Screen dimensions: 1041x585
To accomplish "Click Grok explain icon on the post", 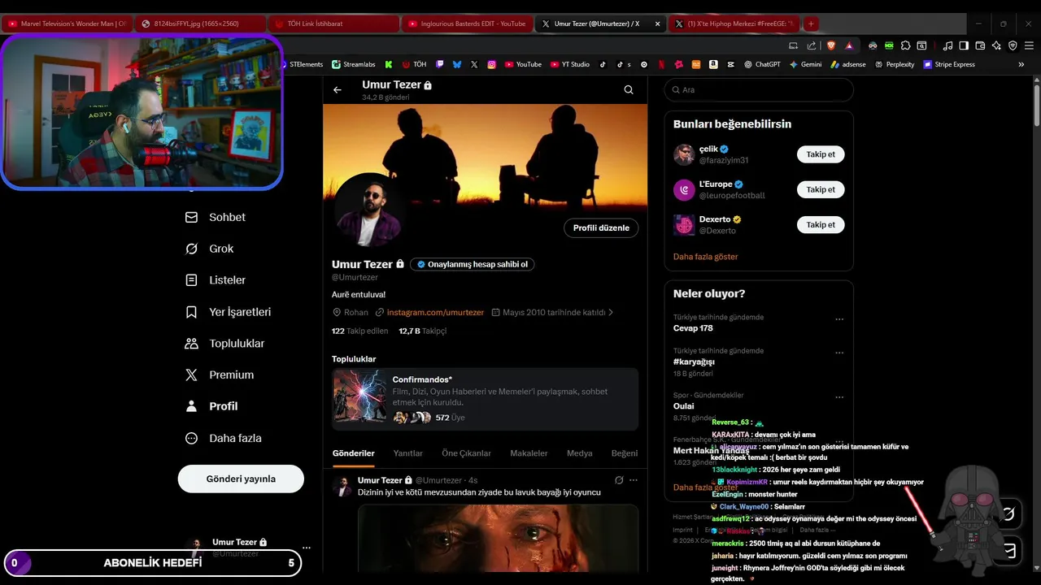I will pos(618,480).
